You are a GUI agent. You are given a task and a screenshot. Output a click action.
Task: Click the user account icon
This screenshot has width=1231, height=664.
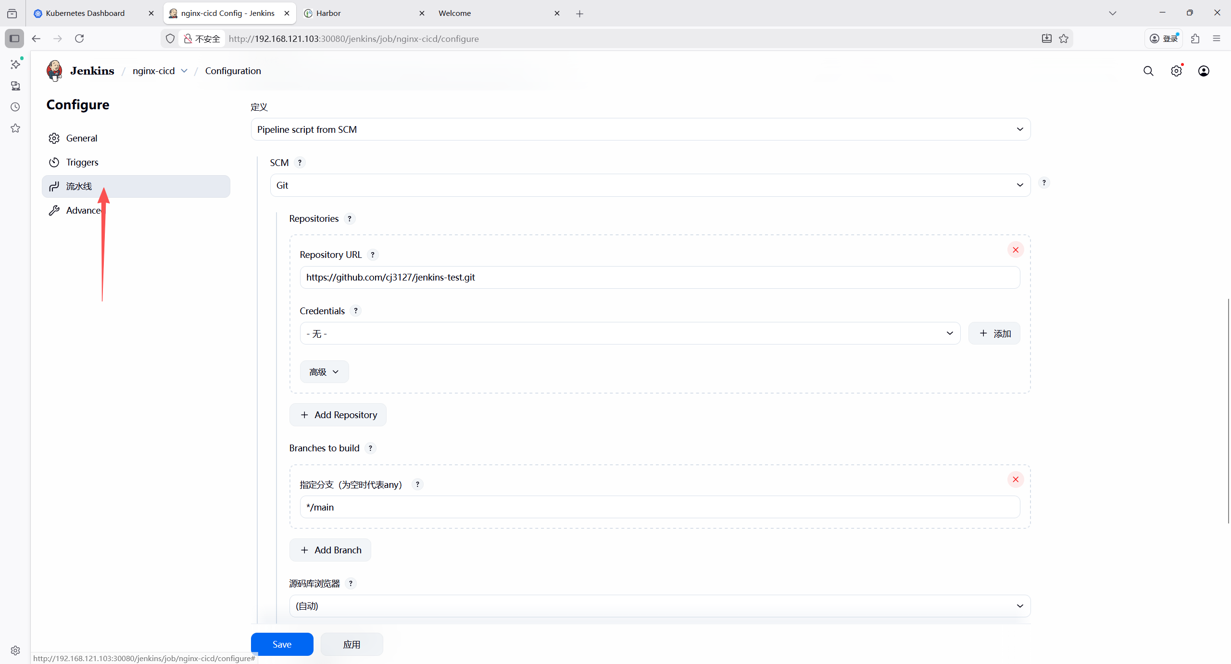[x=1204, y=71]
